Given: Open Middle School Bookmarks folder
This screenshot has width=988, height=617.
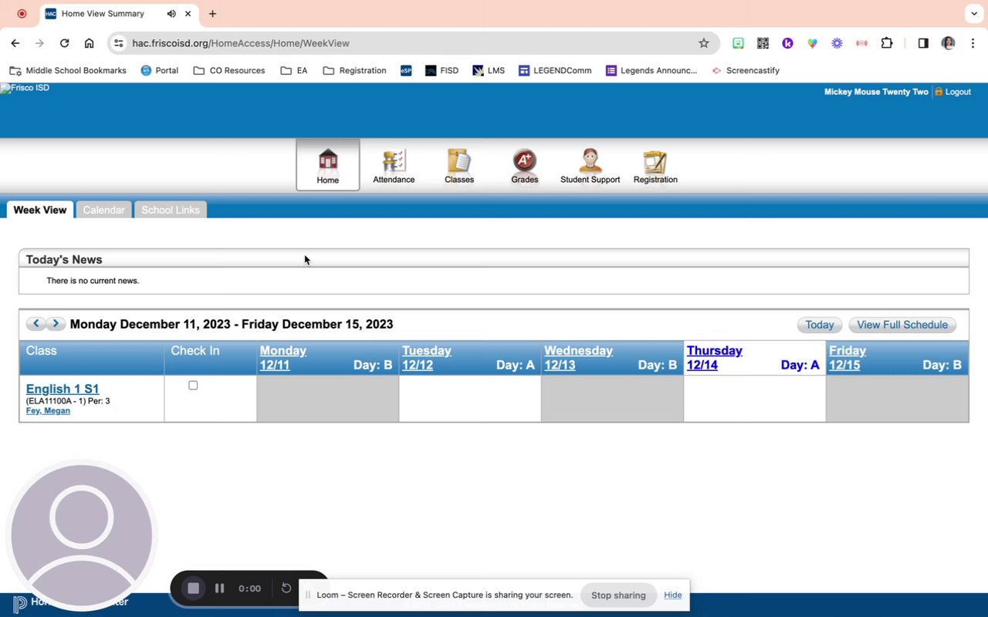Looking at the screenshot, I should pyautogui.click(x=68, y=70).
